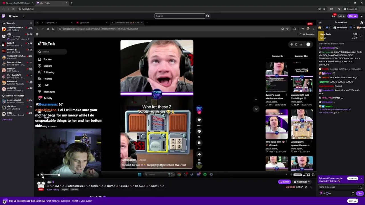Screen dimensions: 365x205
Task: Open Browse in the top navigation
Action: 13,16
